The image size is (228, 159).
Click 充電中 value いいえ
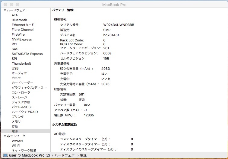coord(106,79)
